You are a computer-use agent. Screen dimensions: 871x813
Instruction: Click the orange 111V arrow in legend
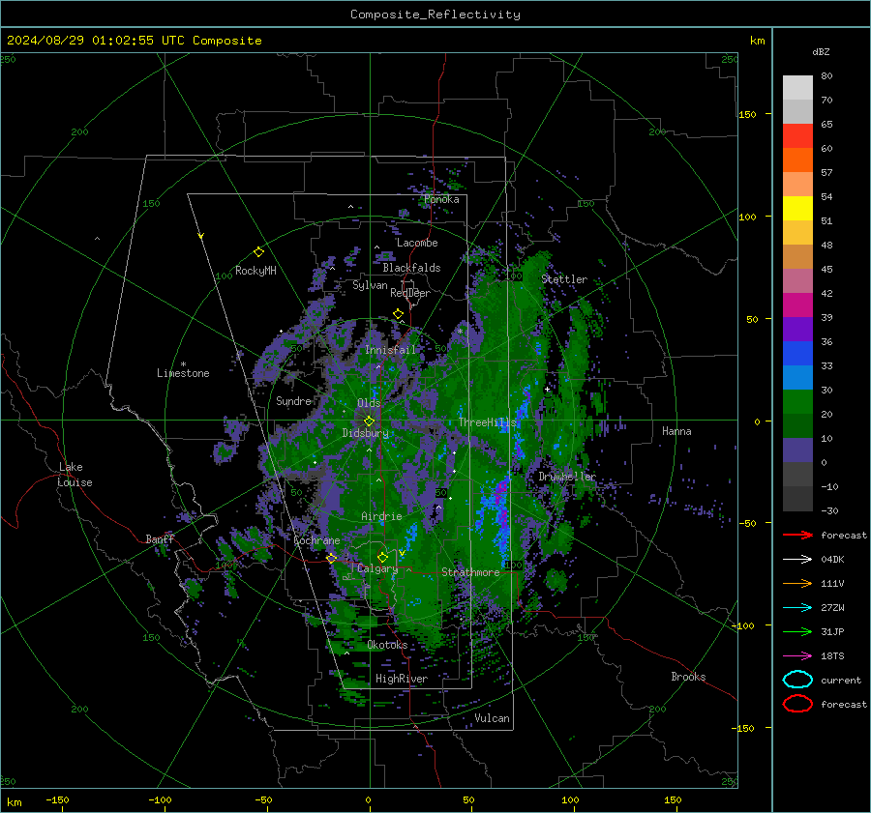797,583
